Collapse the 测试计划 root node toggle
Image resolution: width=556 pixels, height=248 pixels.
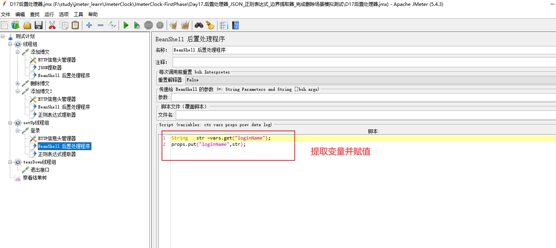[3, 36]
